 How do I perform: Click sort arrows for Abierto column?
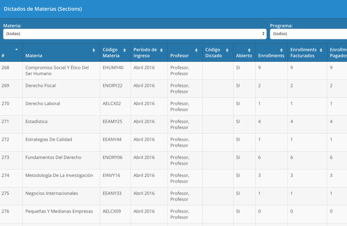click(x=249, y=50)
